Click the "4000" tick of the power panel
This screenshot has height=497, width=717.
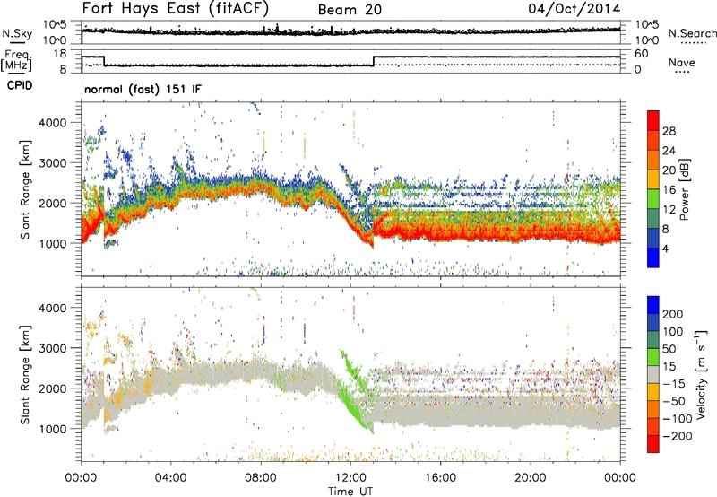[52, 123]
